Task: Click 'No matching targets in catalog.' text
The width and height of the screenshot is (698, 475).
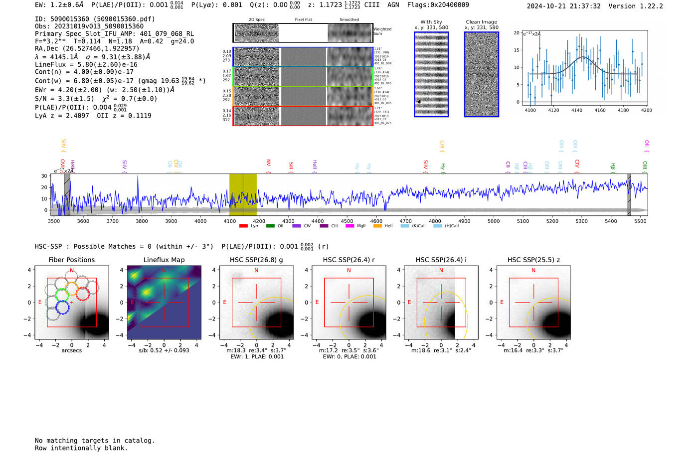Action: tap(95, 441)
